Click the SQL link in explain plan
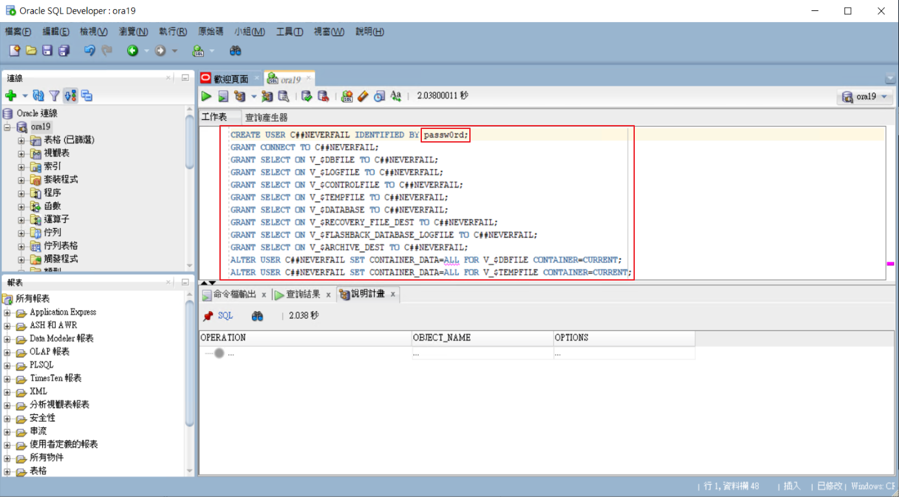This screenshot has height=497, width=899. coord(225,316)
